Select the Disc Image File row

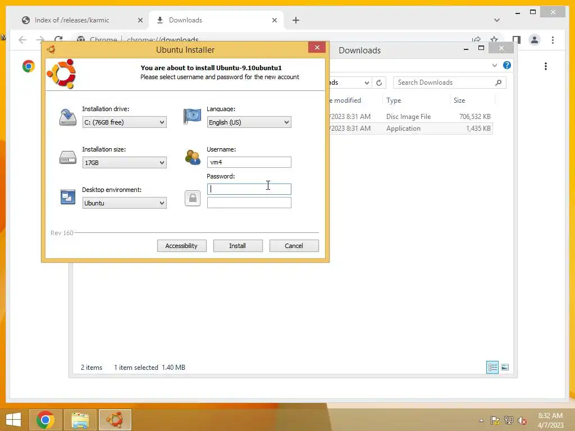(x=410, y=117)
